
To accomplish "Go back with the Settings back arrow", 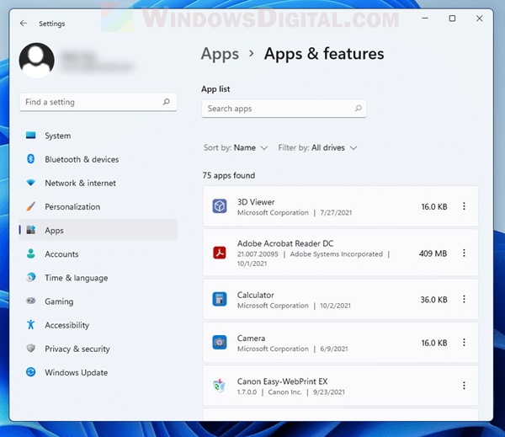I will tap(24, 24).
